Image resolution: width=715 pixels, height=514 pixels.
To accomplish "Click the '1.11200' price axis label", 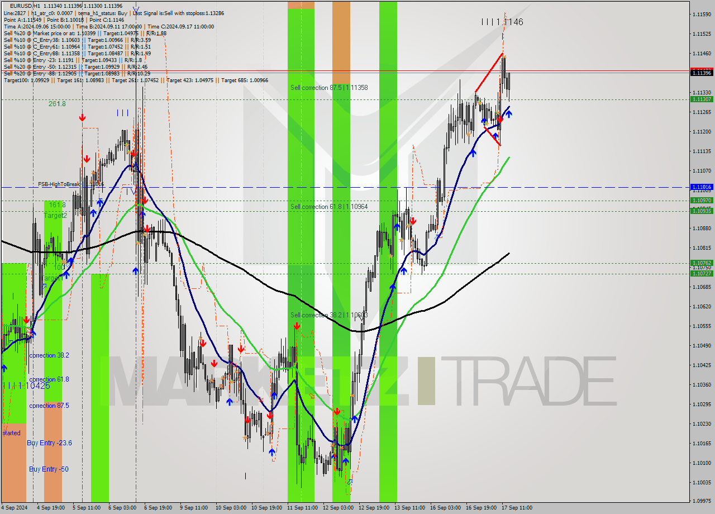I will click(702, 131).
